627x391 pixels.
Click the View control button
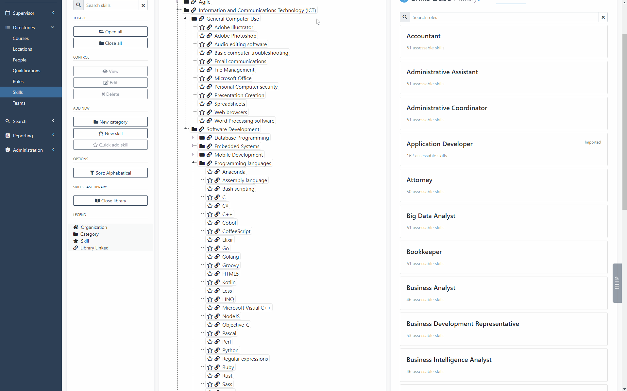(x=110, y=71)
